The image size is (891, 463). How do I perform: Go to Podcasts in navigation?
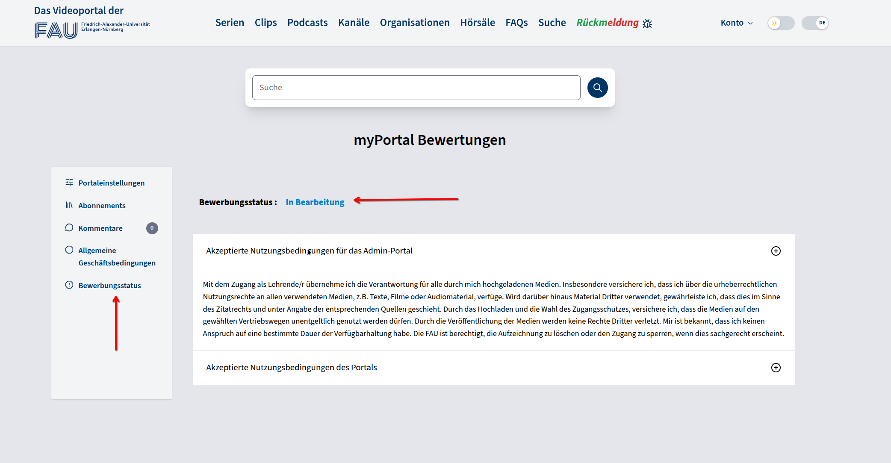tap(307, 23)
